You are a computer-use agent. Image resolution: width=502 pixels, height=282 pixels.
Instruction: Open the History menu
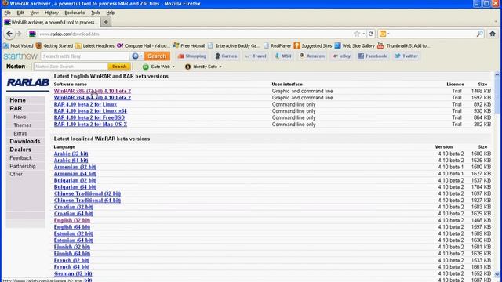tap(52, 13)
